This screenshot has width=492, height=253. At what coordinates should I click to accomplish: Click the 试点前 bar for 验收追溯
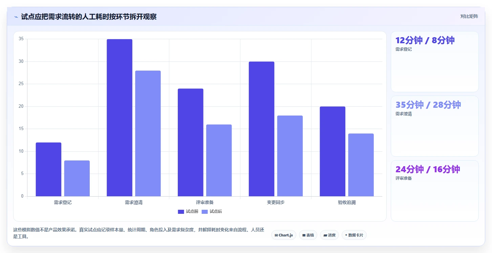(333, 151)
